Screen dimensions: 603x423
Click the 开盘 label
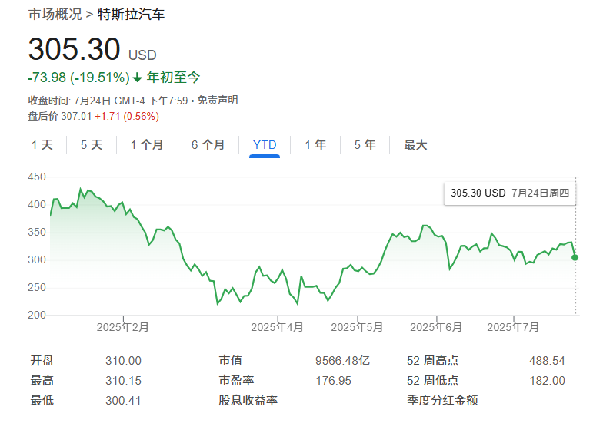coord(42,361)
